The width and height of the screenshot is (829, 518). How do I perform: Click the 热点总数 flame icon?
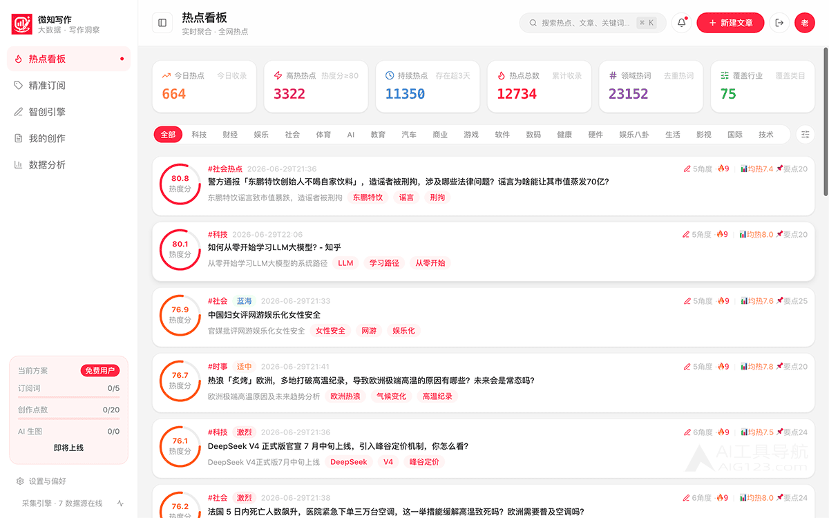[502, 75]
